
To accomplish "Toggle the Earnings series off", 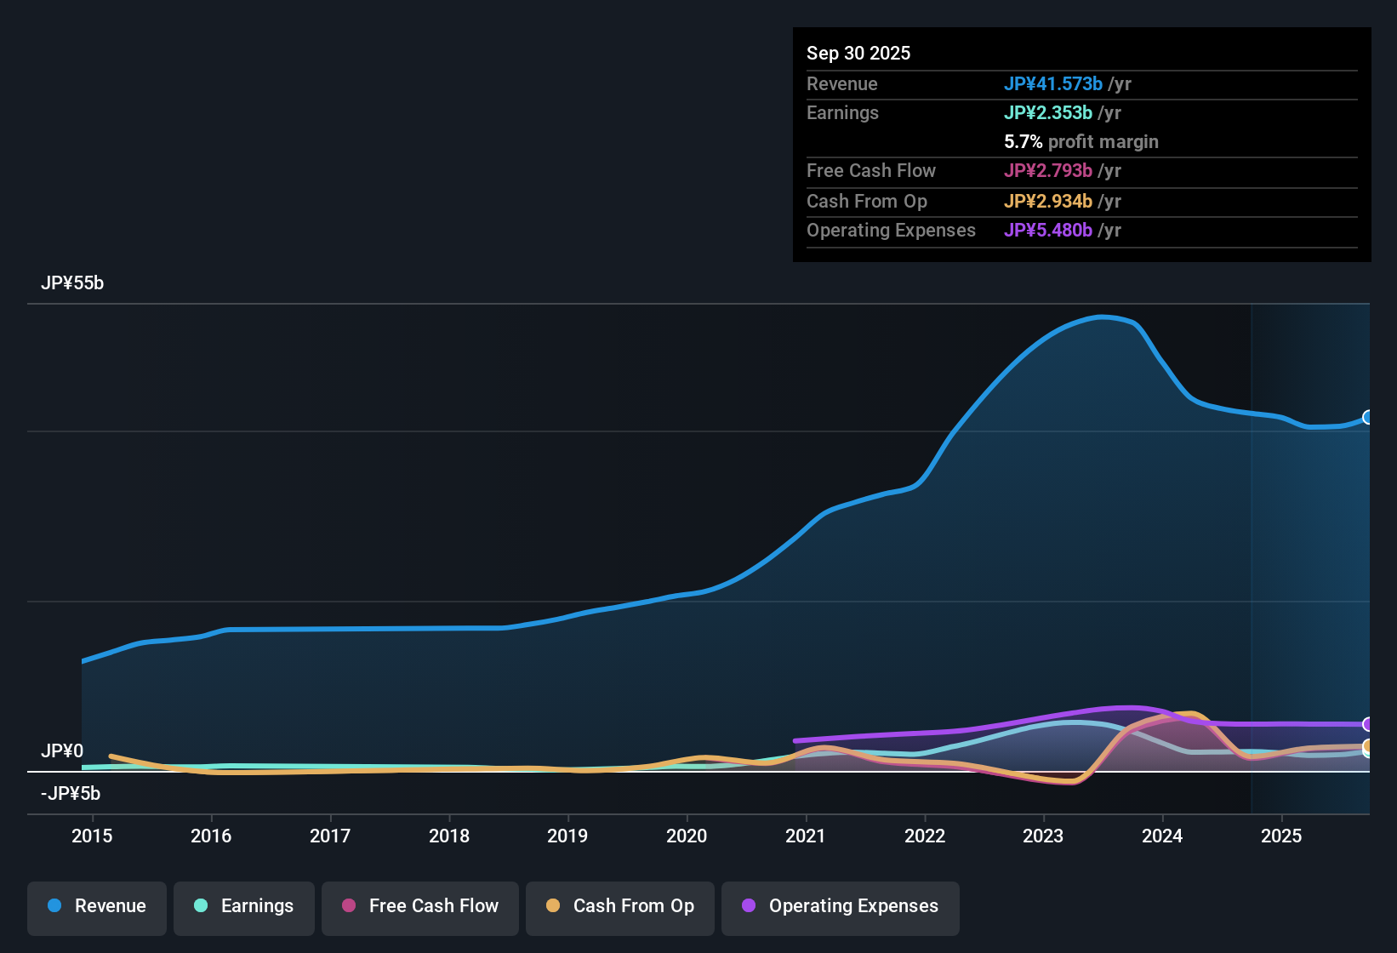I will coord(244,907).
